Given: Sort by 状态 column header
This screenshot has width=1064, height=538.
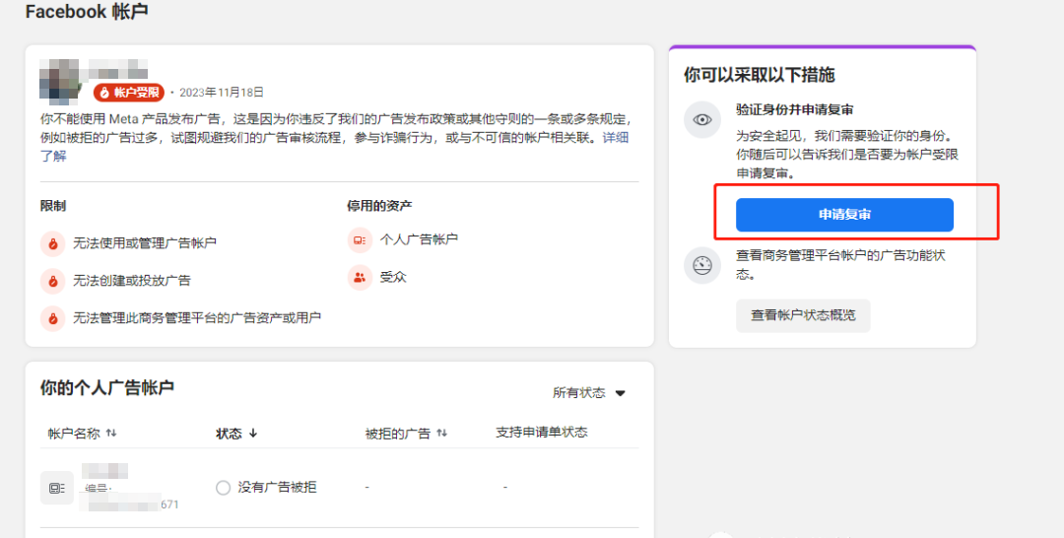Looking at the screenshot, I should click(236, 433).
